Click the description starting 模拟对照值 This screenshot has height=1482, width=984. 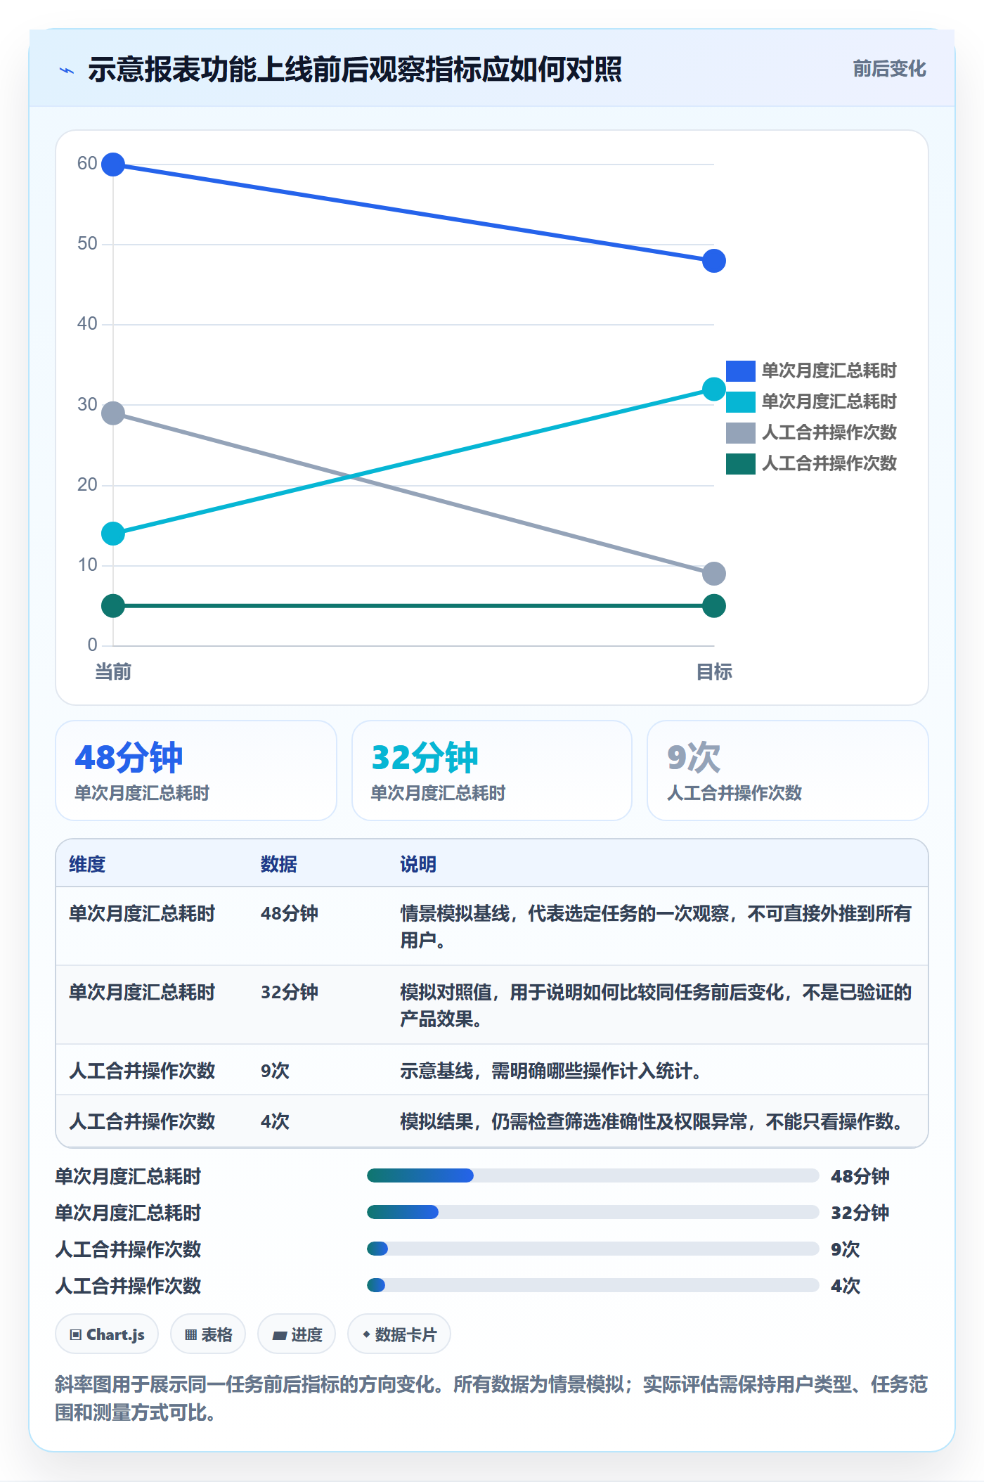656,1005
